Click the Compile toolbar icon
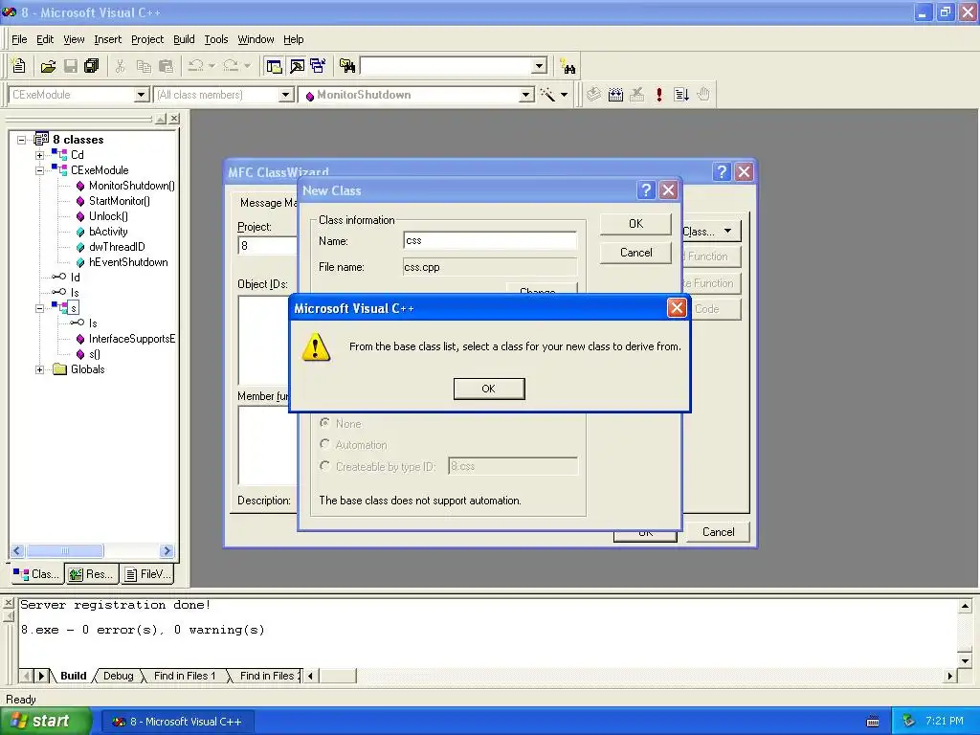 (x=593, y=95)
